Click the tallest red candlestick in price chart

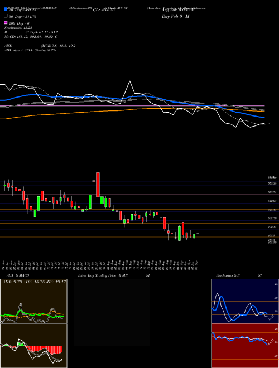click(x=98, y=185)
